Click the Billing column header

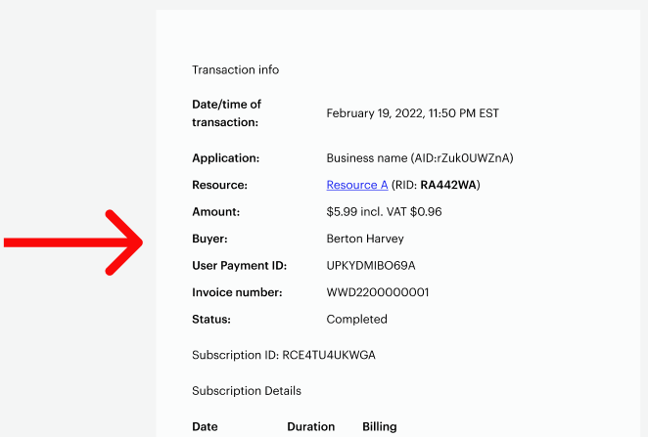(x=380, y=426)
